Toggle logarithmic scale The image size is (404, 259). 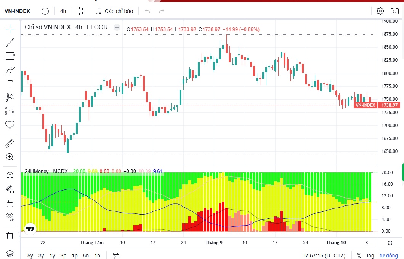(x=370, y=256)
